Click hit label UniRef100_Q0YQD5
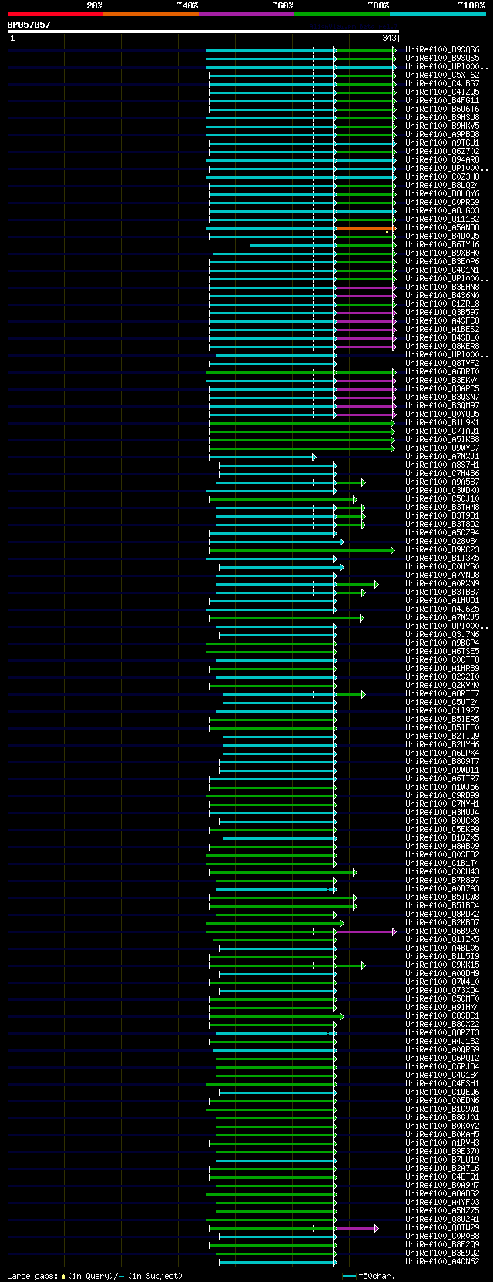This screenshot has width=493, height=1282. [442, 414]
